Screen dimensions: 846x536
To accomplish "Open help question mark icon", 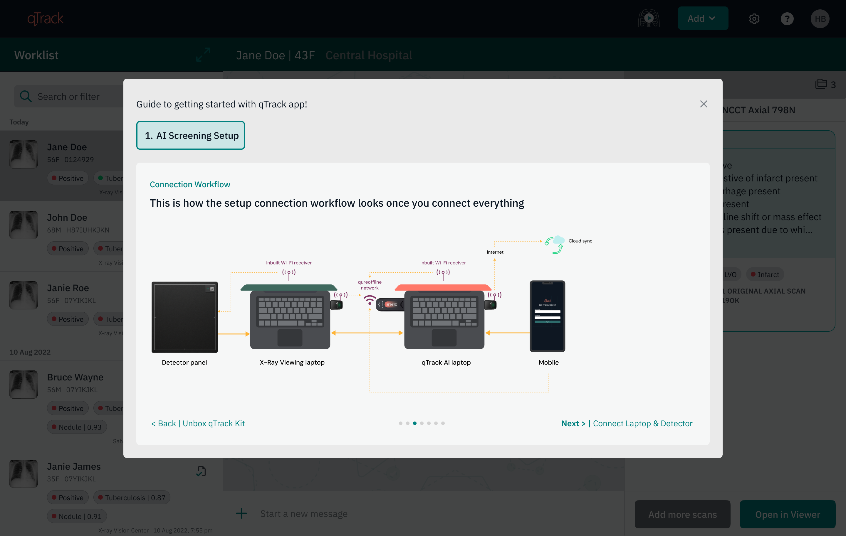I will [x=787, y=18].
